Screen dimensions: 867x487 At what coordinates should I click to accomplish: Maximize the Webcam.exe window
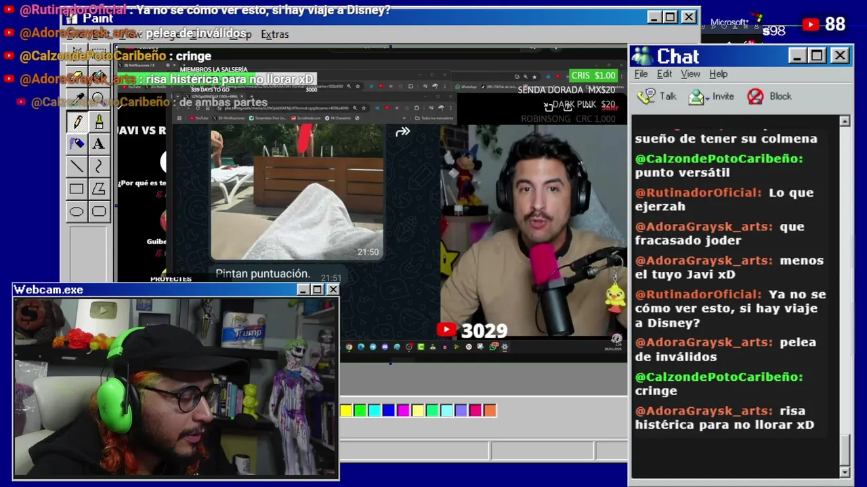[317, 289]
